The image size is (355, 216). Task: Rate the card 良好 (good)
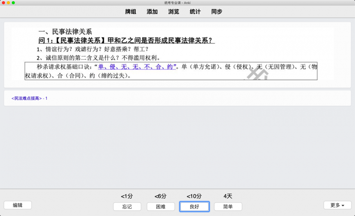pyautogui.click(x=195, y=206)
